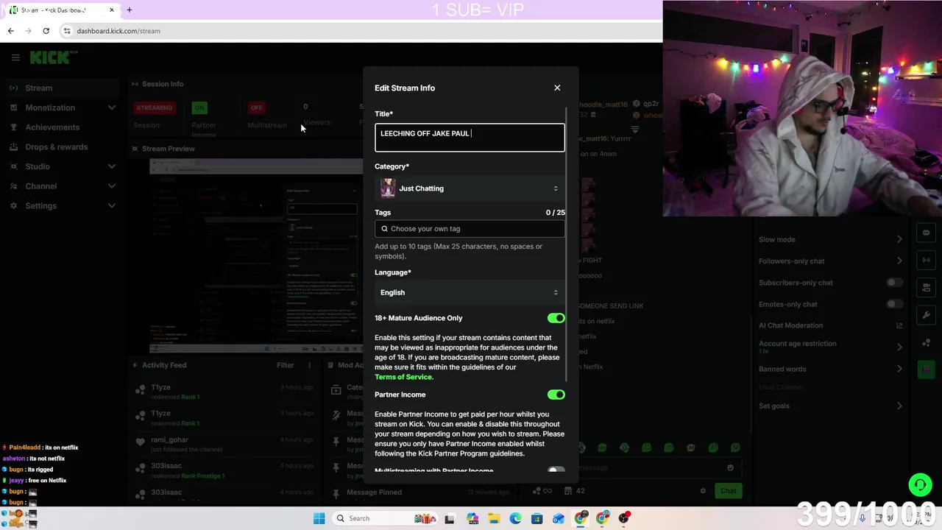The height and width of the screenshot is (530, 942).
Task: Open Banned words settings
Action: pos(830,369)
